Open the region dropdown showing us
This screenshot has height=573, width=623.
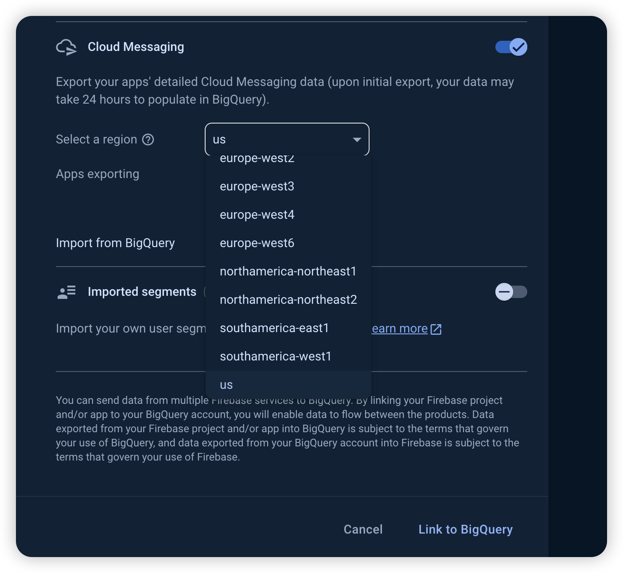(287, 139)
